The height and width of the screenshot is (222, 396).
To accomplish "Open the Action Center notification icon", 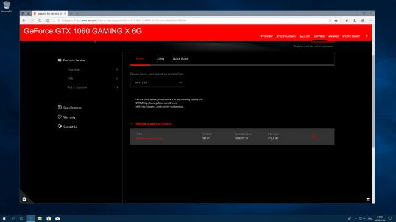I will tap(390, 218).
